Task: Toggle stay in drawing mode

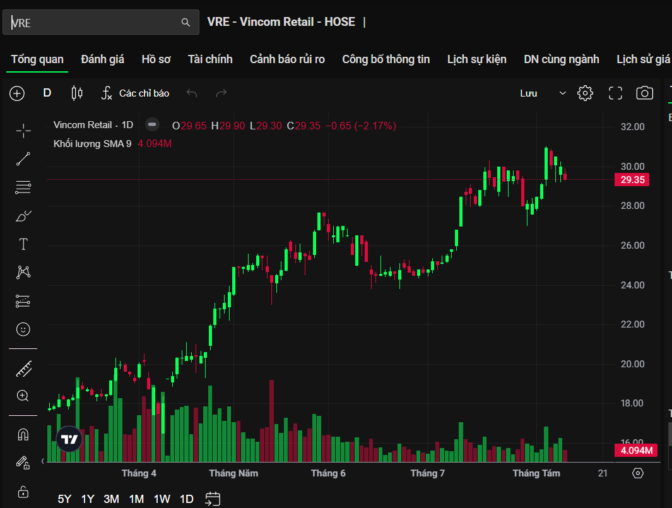Action: [23, 462]
